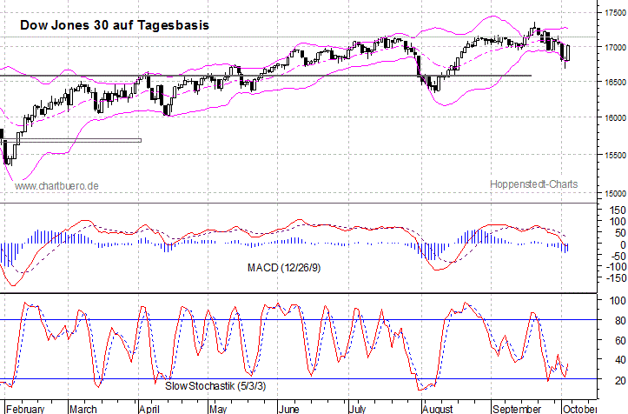
Task: Click the 'MACD (12/26/9)' indicator label
Action: [284, 268]
